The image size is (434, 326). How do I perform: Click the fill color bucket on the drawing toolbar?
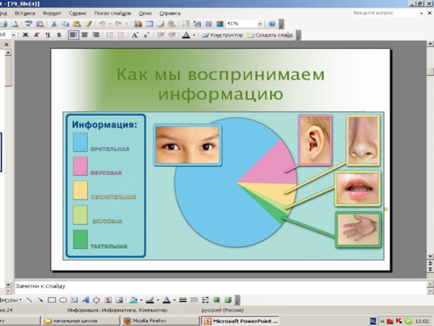point(133,300)
